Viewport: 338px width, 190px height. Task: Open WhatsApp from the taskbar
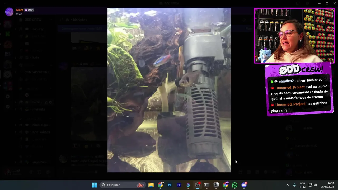click(x=235, y=185)
